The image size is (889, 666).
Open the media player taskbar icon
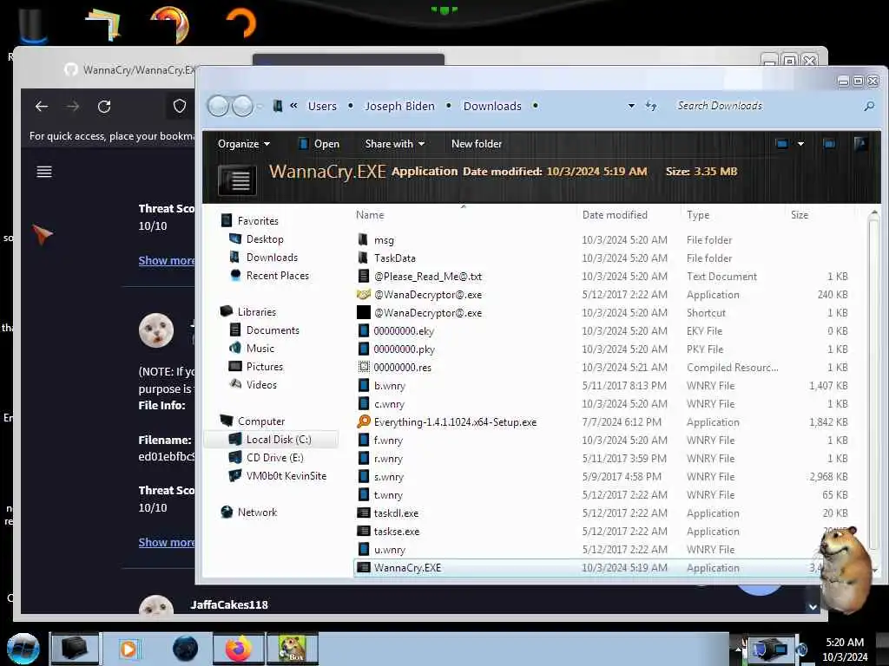[x=128, y=649]
